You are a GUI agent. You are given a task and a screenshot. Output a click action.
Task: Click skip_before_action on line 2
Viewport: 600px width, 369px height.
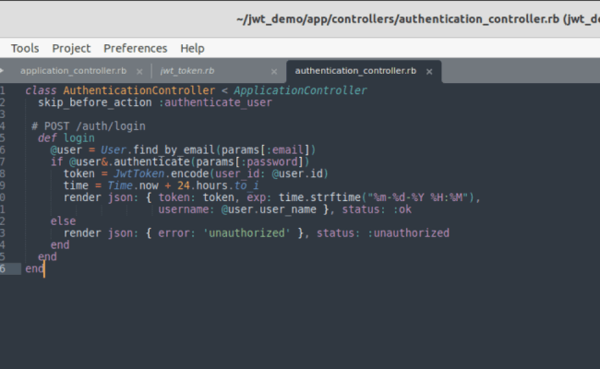click(x=95, y=102)
